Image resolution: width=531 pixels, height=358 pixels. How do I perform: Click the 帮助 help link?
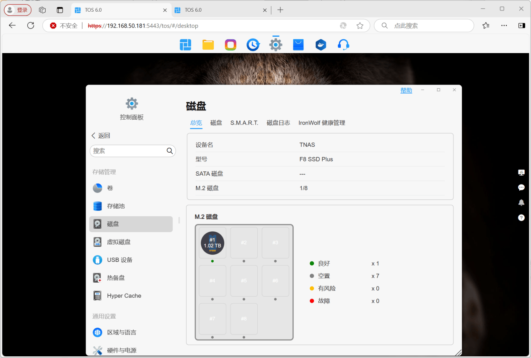coord(406,90)
